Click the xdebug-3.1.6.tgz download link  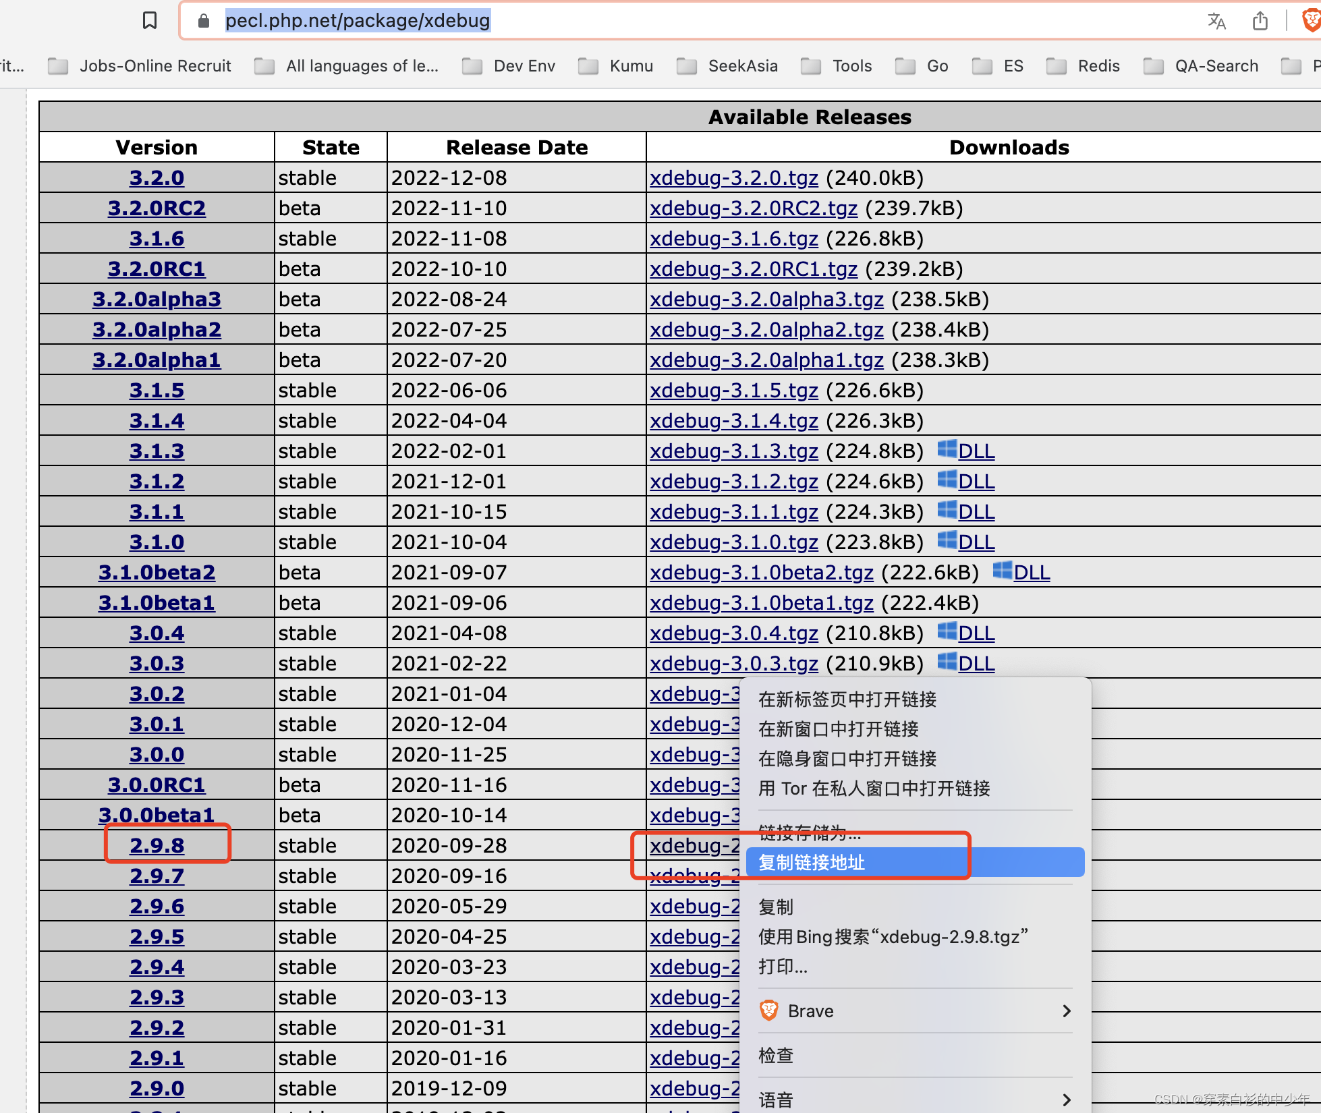coord(733,238)
